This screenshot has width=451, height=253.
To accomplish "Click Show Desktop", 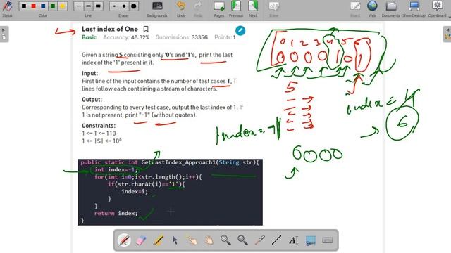I will pyautogui.click(x=414, y=8).
